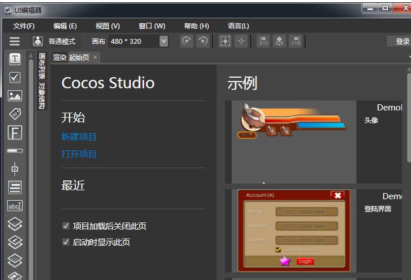Viewport: 411px width, 280px height.
Task: Select the tag-shaped widget tool
Action: point(15,114)
